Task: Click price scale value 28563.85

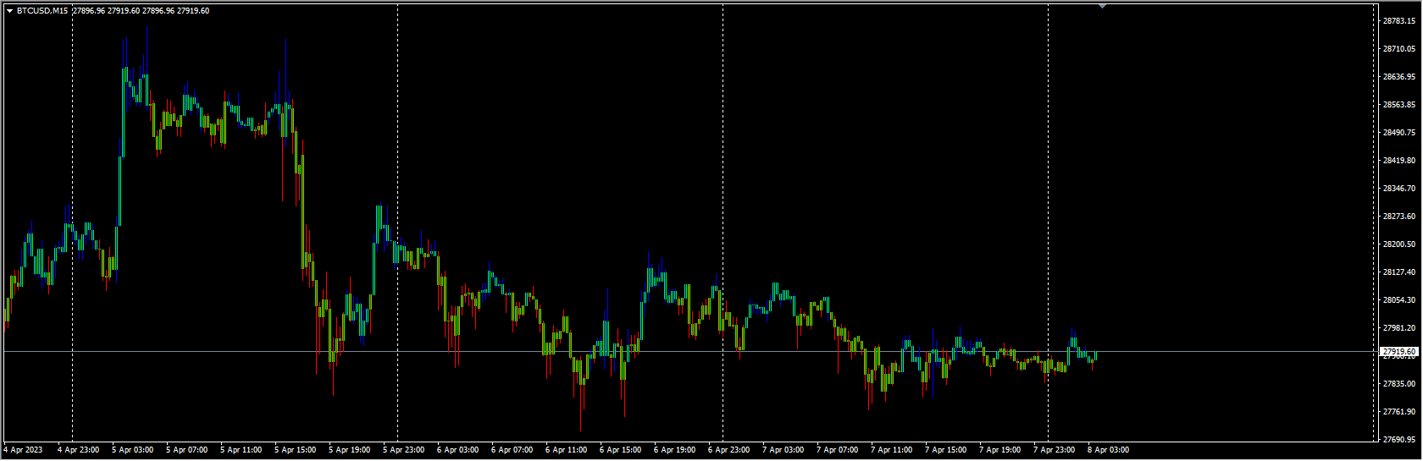Action: point(1399,105)
